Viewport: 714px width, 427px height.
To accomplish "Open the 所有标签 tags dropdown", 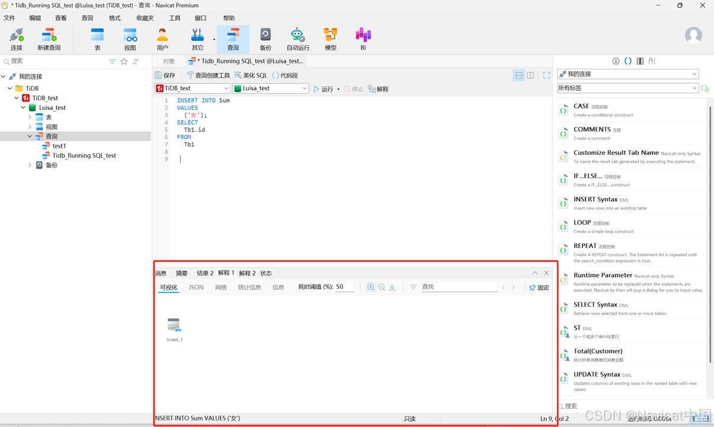I will click(x=628, y=88).
